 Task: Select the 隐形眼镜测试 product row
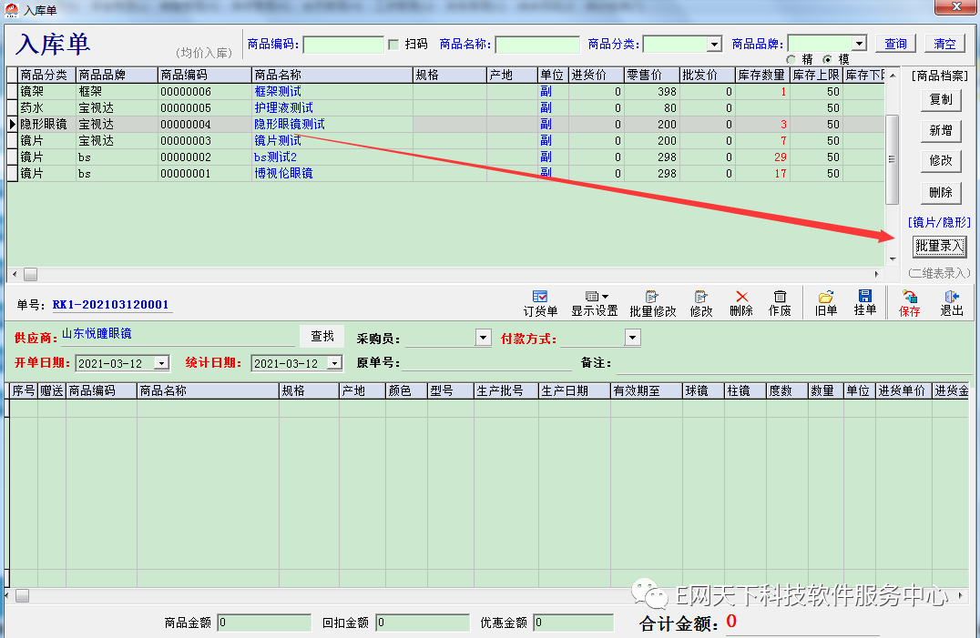coord(290,124)
